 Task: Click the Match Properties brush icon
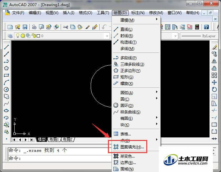coord(88,27)
